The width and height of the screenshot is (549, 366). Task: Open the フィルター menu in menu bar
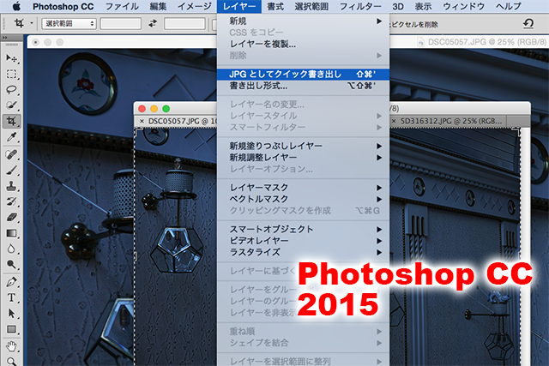coord(360,6)
